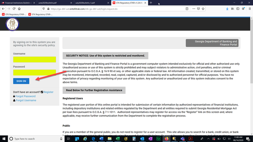Open the Forgot Password link
Screen dimensions: 253x142
click(x=25, y=96)
